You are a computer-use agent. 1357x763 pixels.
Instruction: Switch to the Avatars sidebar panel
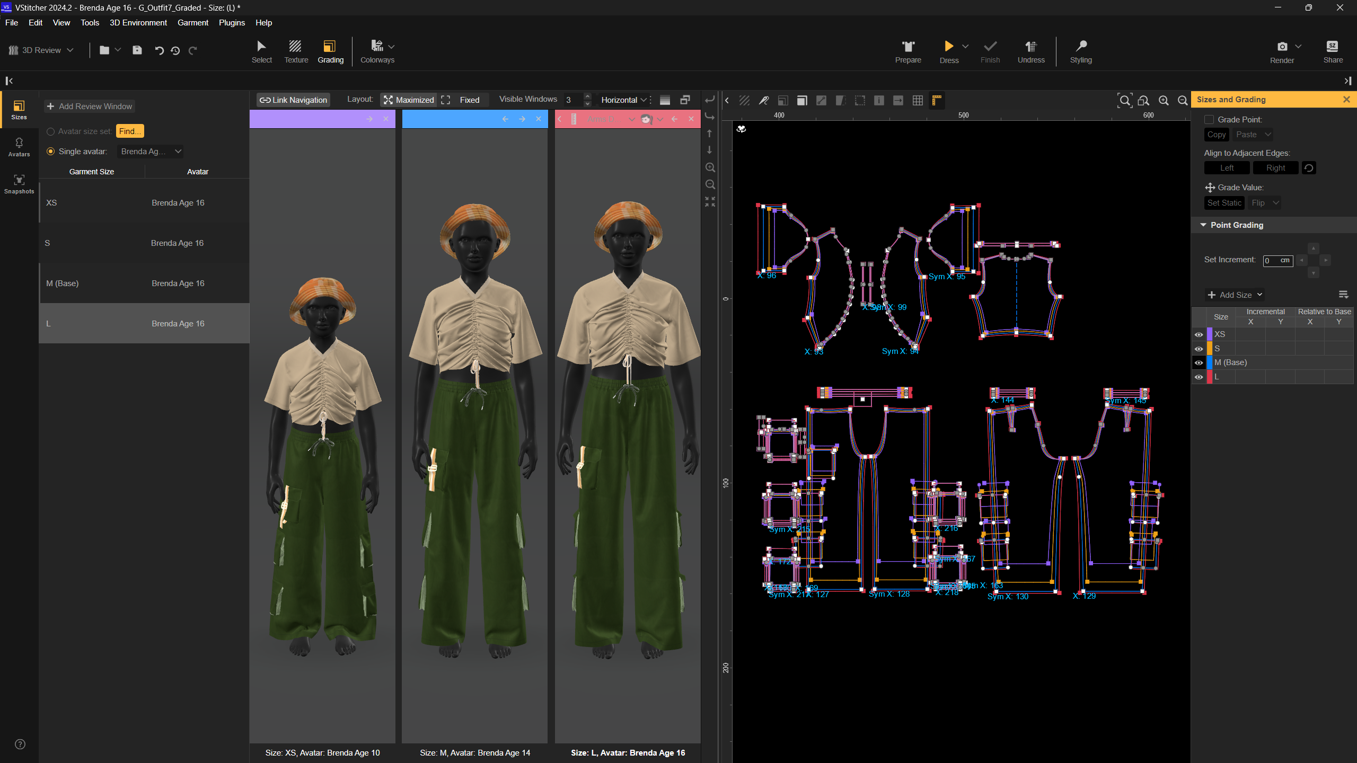(19, 147)
